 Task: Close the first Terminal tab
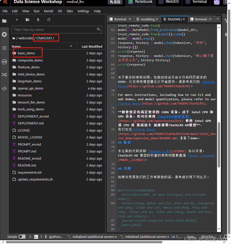click(x=130, y=19)
